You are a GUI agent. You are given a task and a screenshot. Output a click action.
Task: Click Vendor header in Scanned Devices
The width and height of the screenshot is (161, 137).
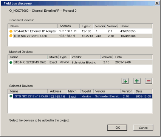[99, 26]
